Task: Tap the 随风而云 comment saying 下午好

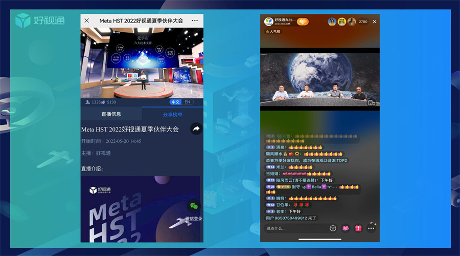Action: click(x=300, y=180)
